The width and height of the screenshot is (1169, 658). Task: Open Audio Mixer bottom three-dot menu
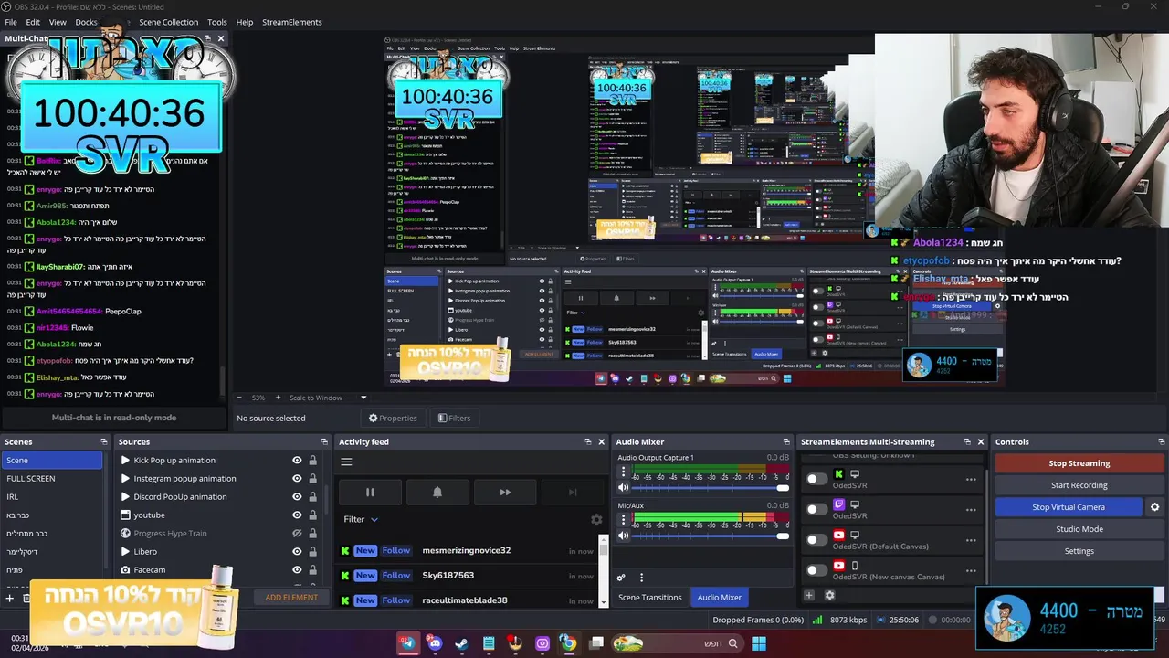click(x=641, y=578)
